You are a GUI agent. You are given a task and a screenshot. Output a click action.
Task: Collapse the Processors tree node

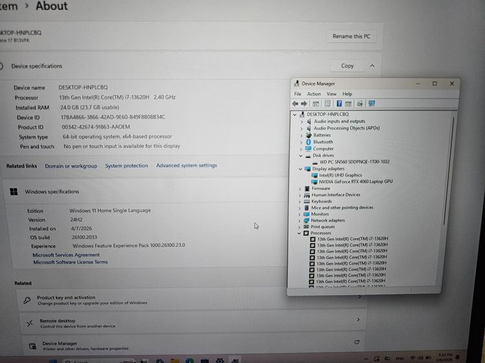299,233
